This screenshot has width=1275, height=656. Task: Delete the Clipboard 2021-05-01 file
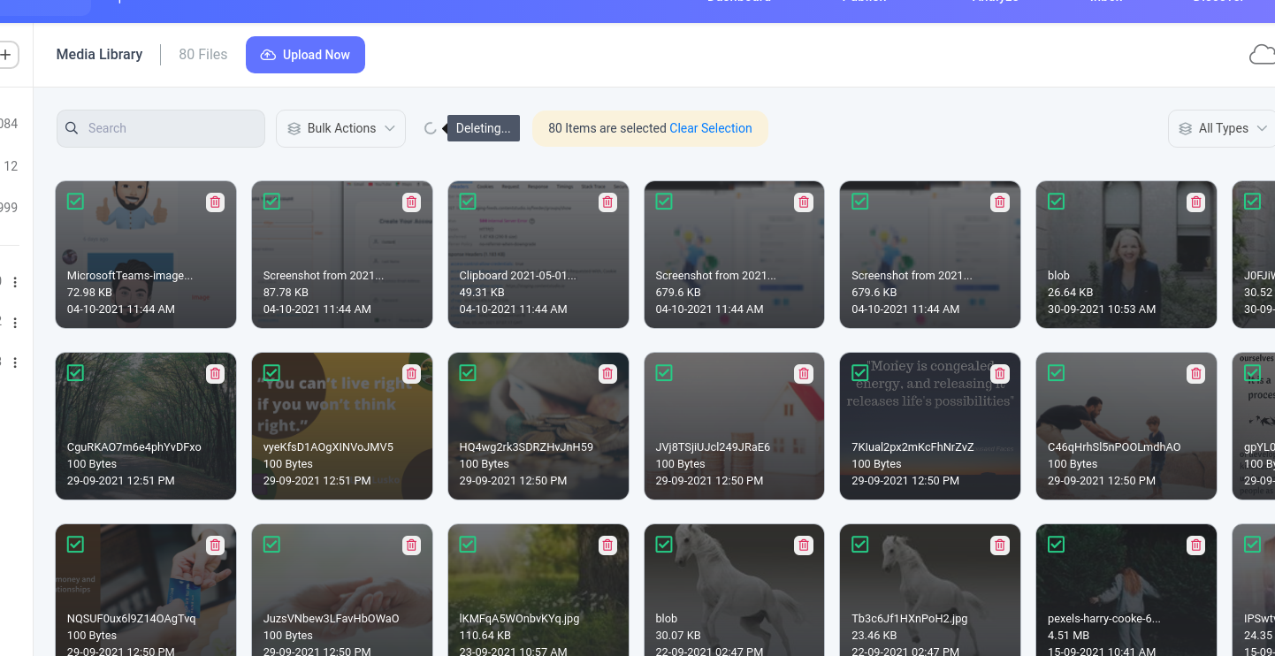click(607, 202)
